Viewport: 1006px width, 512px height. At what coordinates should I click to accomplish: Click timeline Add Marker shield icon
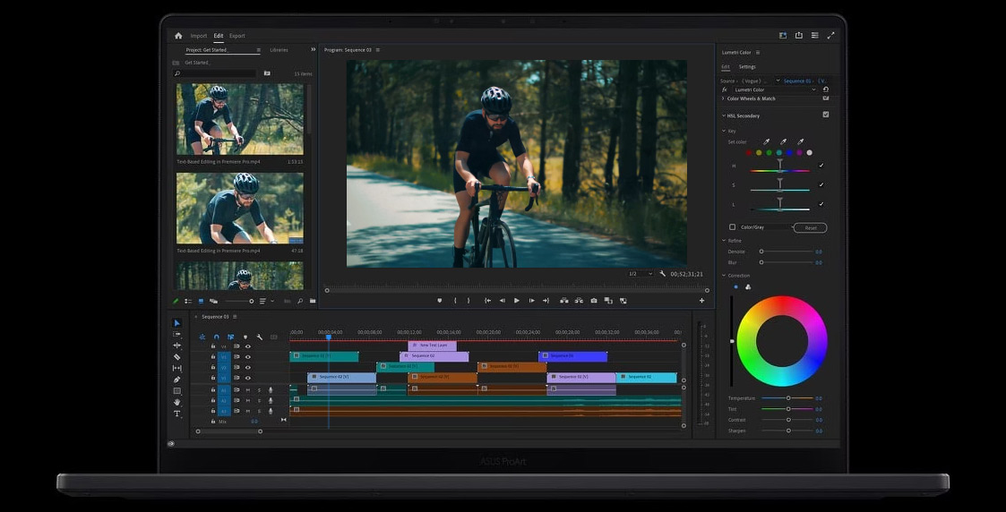point(245,337)
